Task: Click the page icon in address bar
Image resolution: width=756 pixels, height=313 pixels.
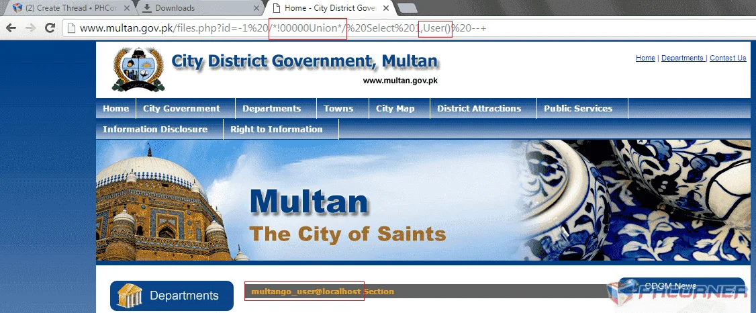Action: 71,28
